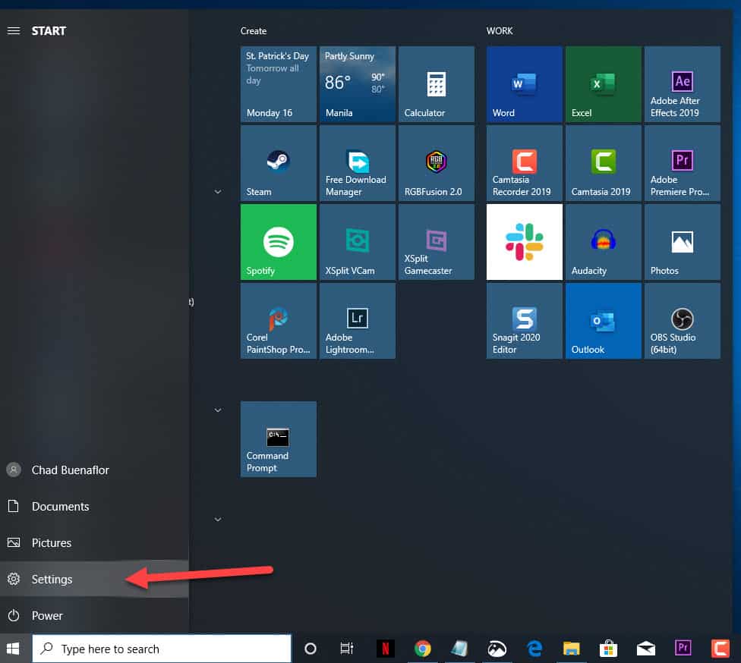Open Task View on the taskbar
The image size is (741, 663).
(x=347, y=649)
